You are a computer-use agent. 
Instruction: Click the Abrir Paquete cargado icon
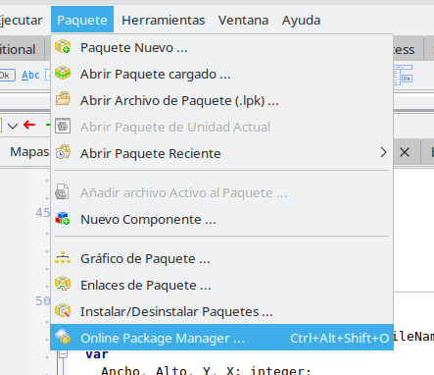[x=63, y=73]
